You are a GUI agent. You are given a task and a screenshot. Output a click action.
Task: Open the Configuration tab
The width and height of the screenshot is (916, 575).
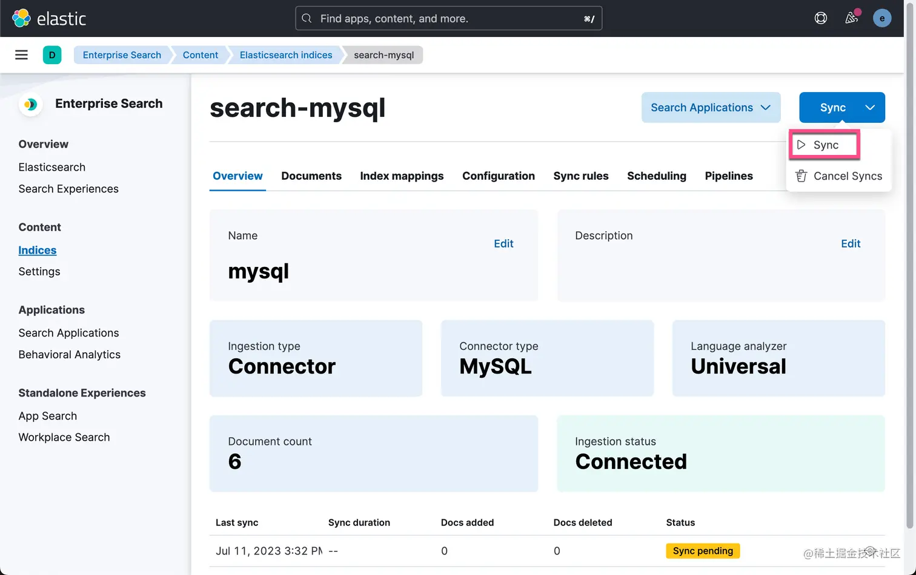tap(499, 176)
